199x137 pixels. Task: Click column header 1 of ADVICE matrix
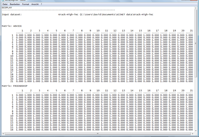pyautogui.click(x=22, y=31)
